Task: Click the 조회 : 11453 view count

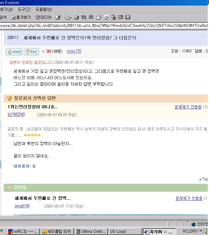Action: pyautogui.click(x=181, y=51)
